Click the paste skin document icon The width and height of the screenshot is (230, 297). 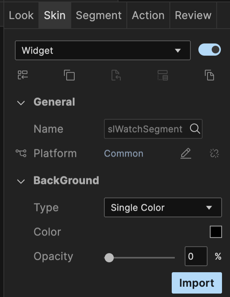coord(116,75)
